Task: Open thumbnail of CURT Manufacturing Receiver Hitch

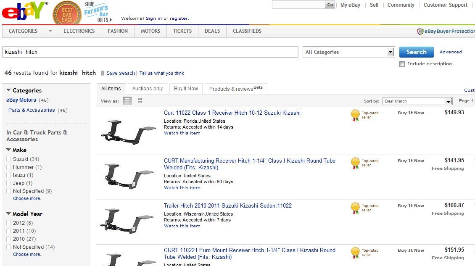Action: click(x=129, y=176)
